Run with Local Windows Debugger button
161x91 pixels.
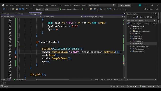[69, 9]
